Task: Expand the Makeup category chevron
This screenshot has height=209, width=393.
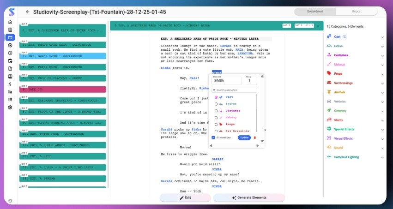Action: [382, 65]
